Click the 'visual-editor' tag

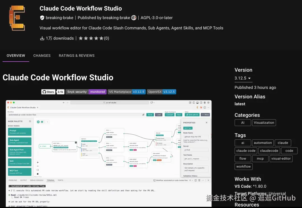tap(281, 158)
